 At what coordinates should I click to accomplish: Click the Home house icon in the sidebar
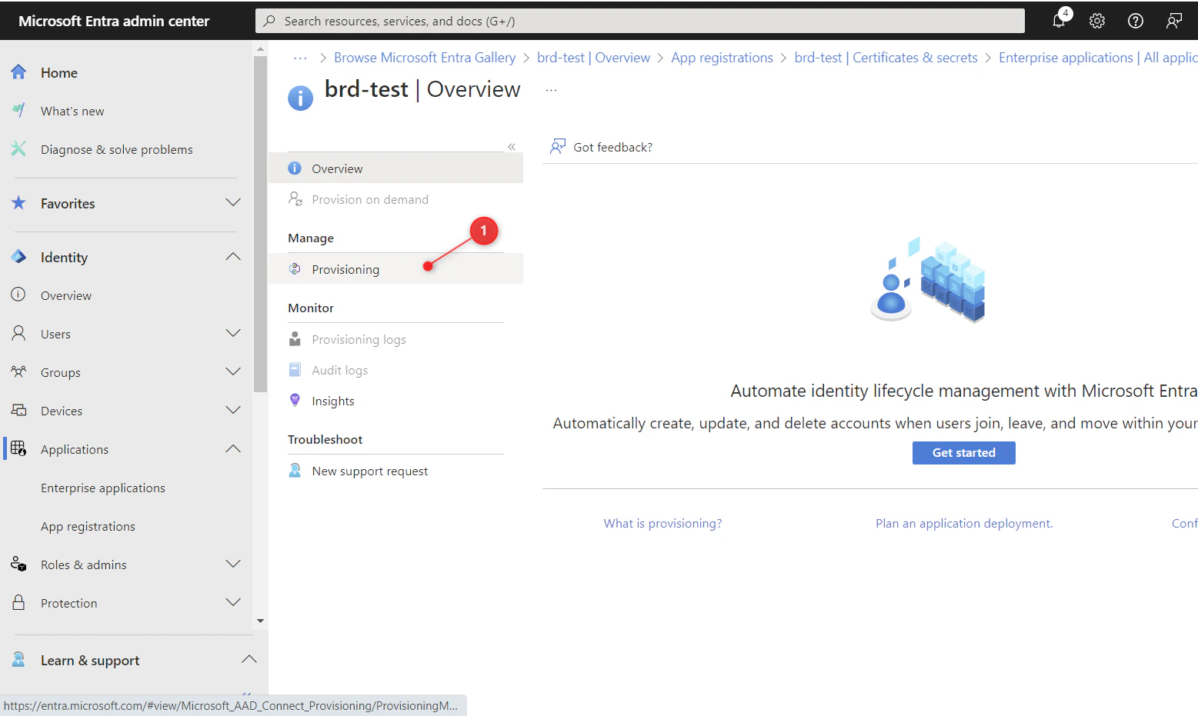[18, 72]
